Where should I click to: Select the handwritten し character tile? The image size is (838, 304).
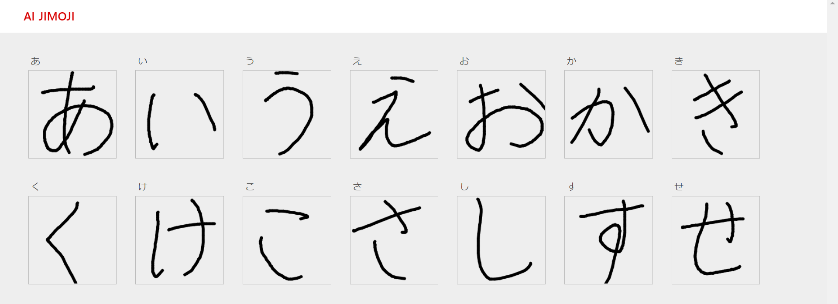tap(501, 240)
